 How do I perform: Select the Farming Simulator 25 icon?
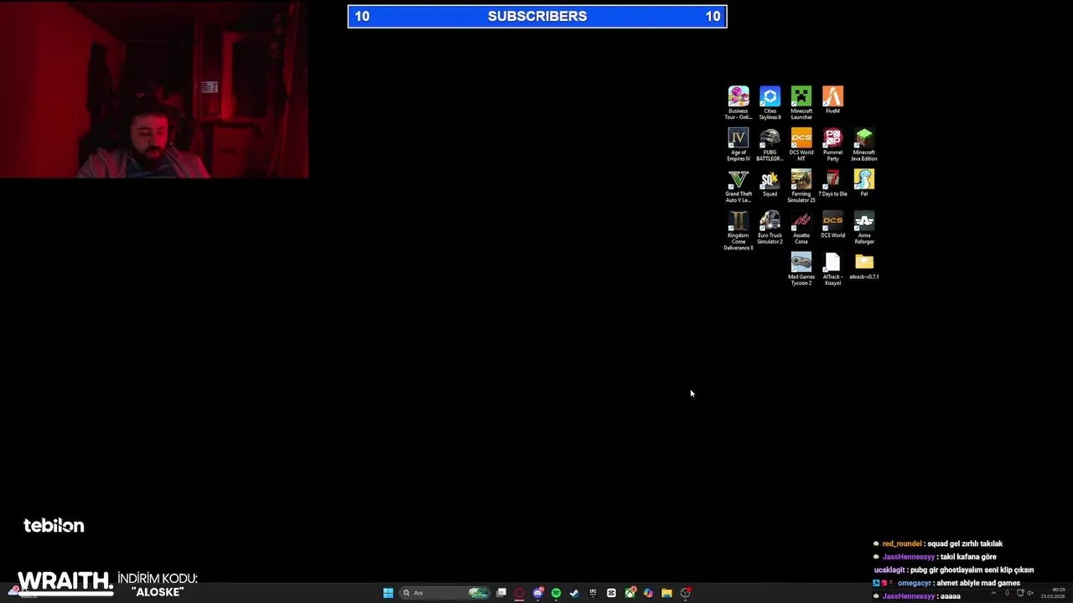(801, 186)
